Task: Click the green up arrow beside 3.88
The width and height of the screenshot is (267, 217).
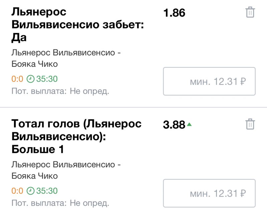Action: 189,125
